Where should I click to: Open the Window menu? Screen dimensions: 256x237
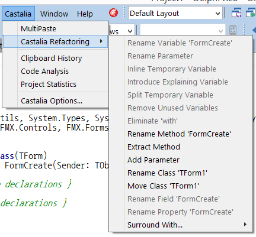coord(55,14)
